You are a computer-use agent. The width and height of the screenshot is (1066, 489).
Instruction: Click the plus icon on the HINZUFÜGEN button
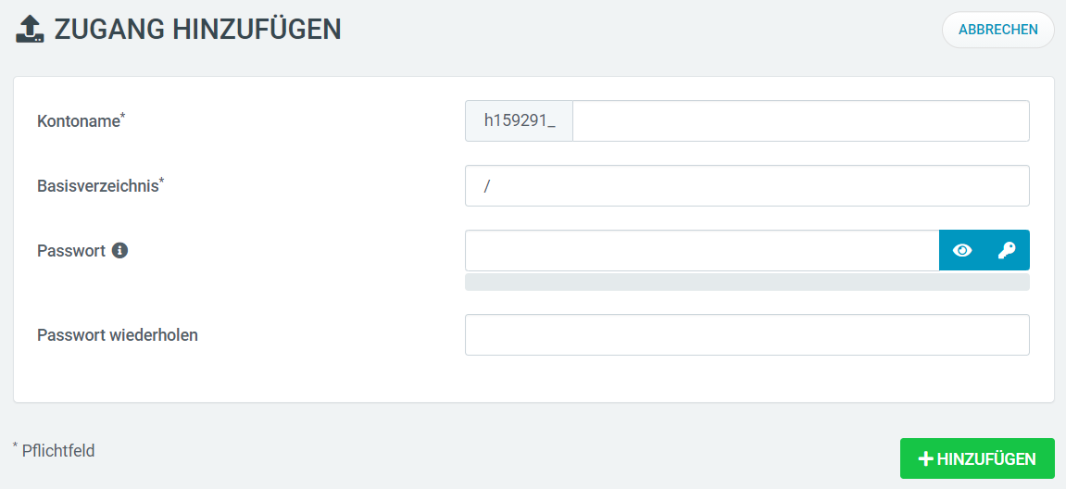pos(925,459)
